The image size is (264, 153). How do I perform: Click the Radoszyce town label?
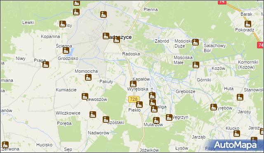[x=120, y=37]
